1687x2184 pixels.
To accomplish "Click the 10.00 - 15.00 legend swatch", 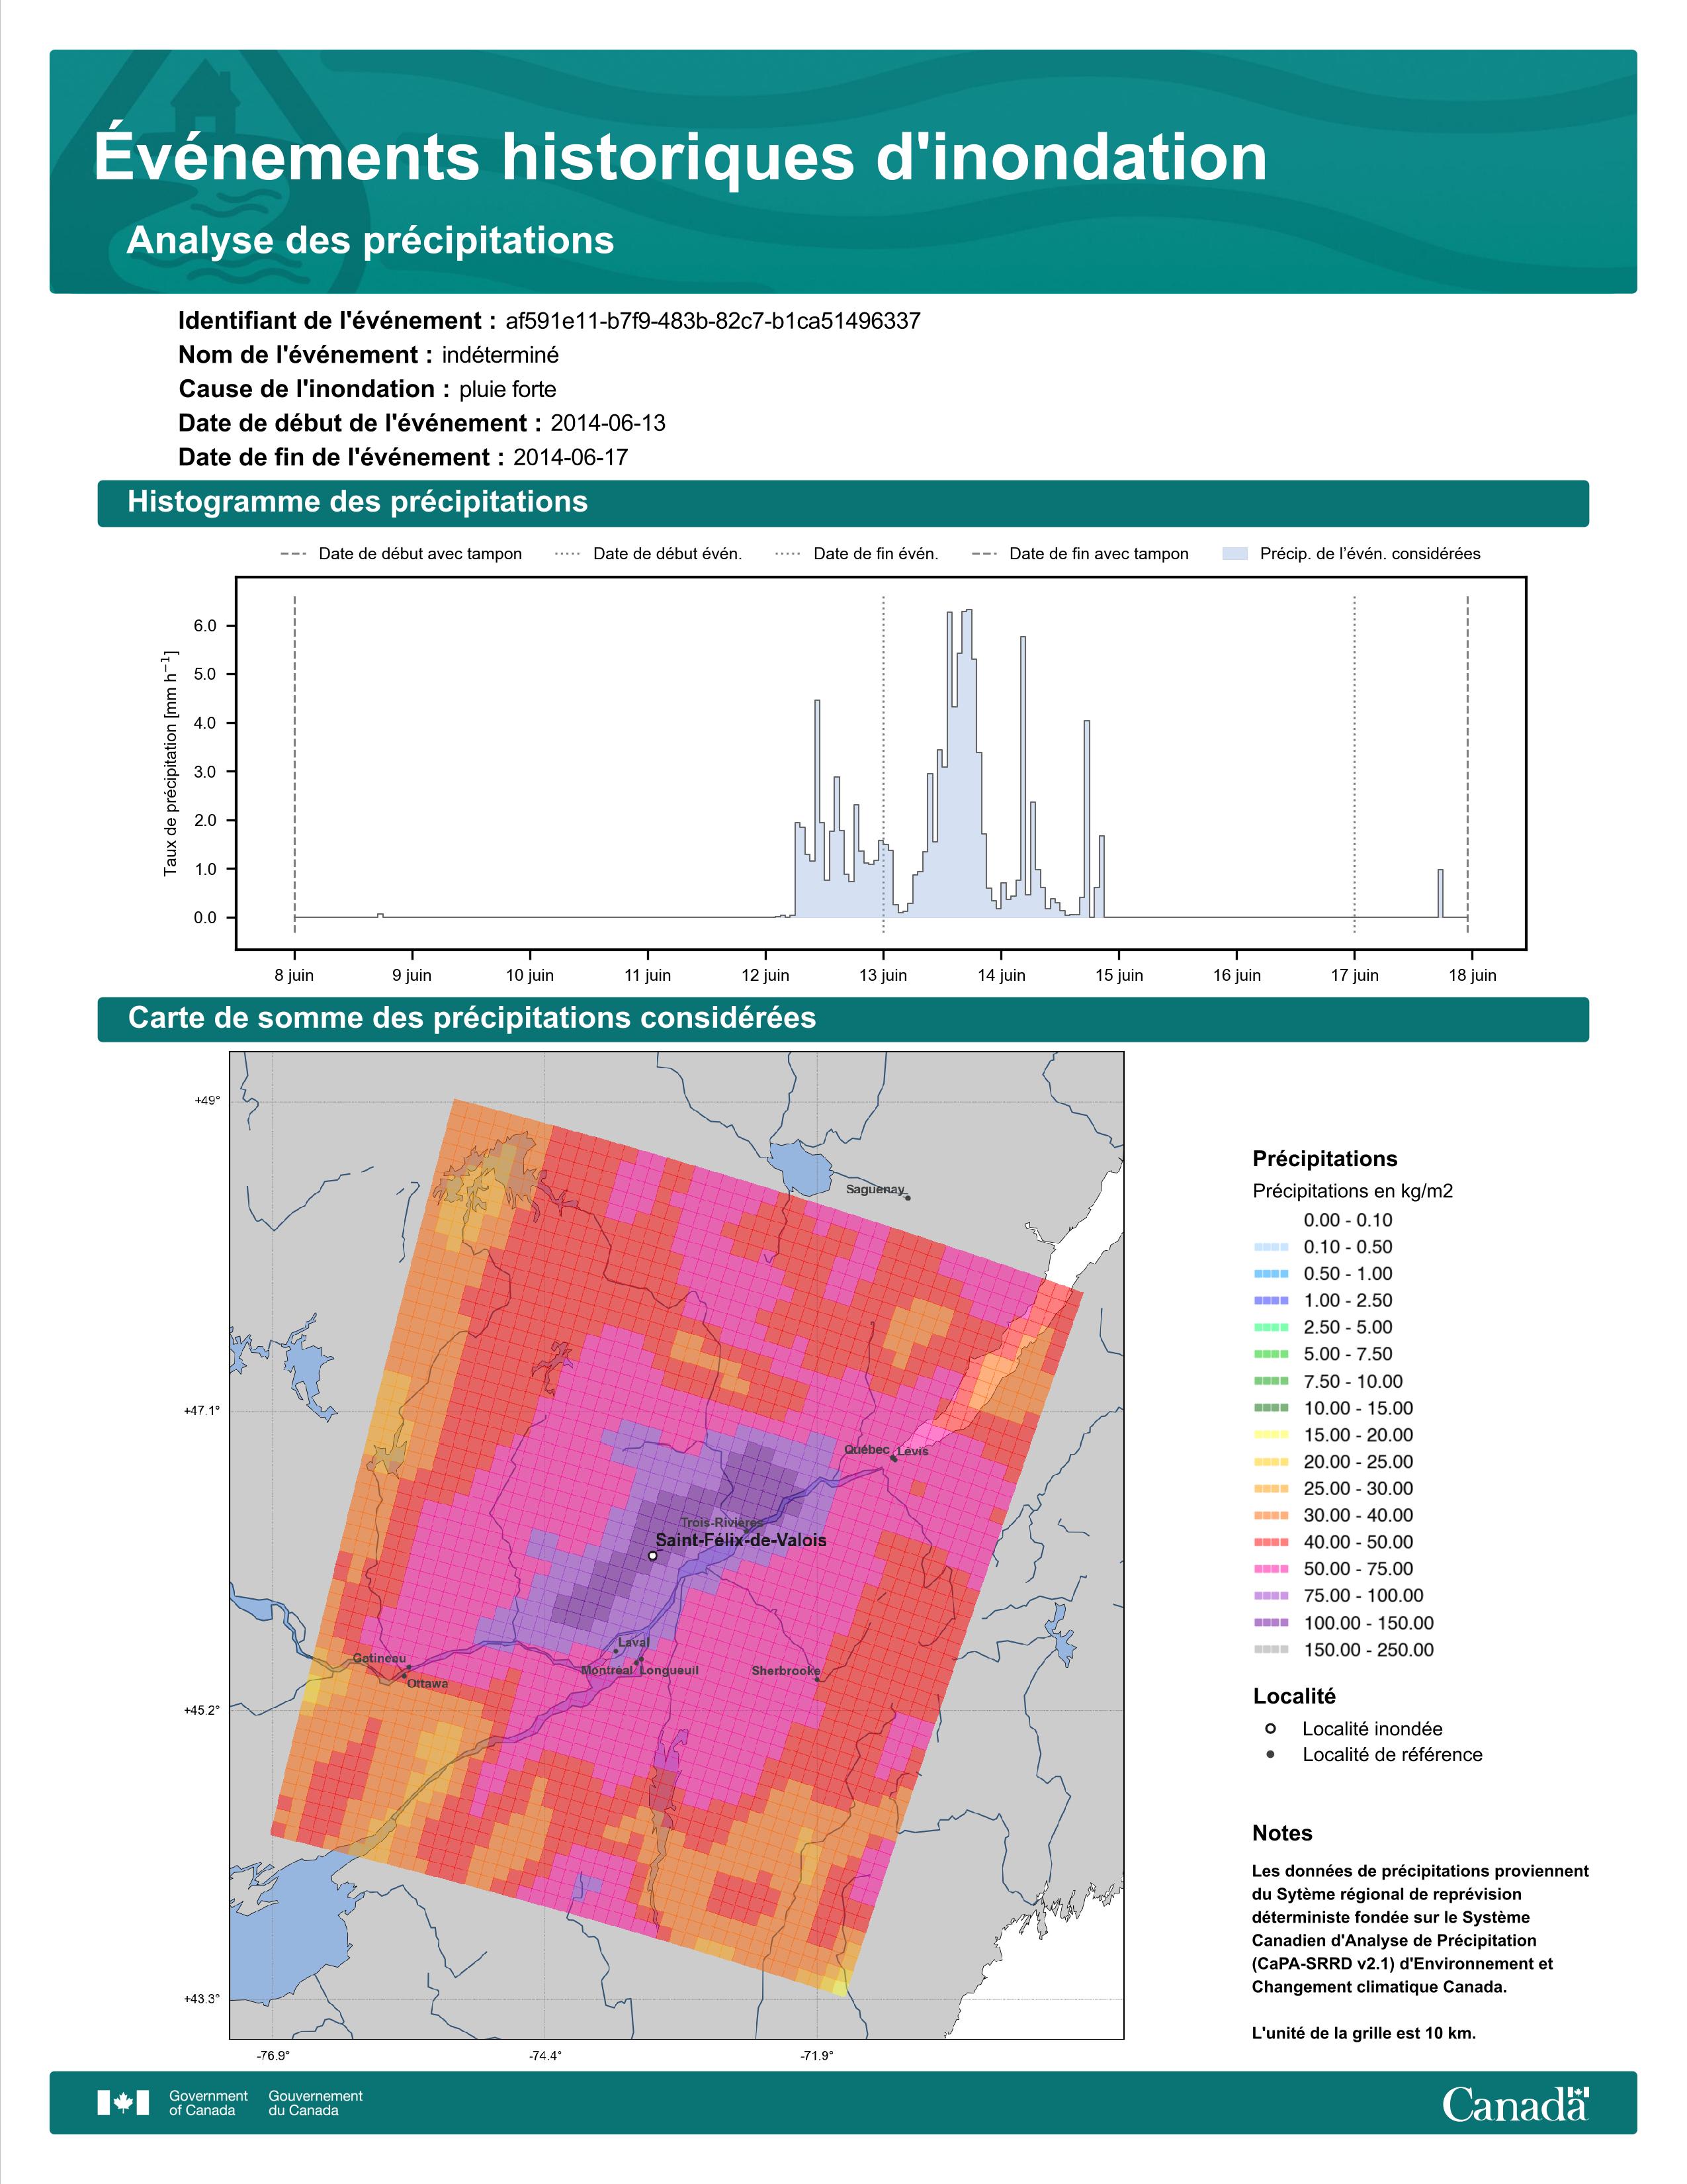I will tap(1272, 1409).
